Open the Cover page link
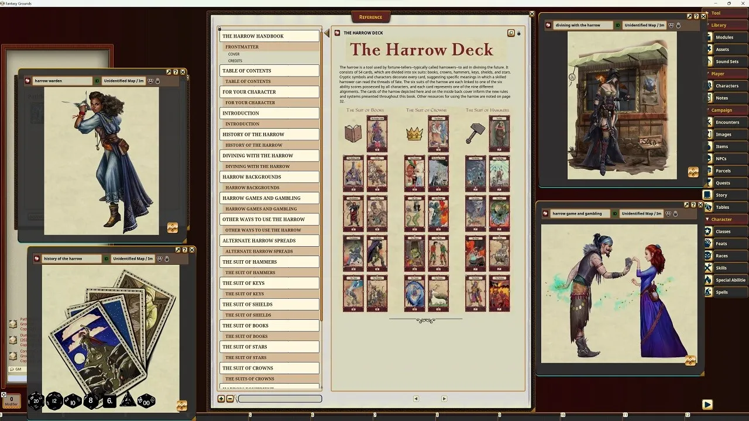The image size is (749, 421). 233,54
